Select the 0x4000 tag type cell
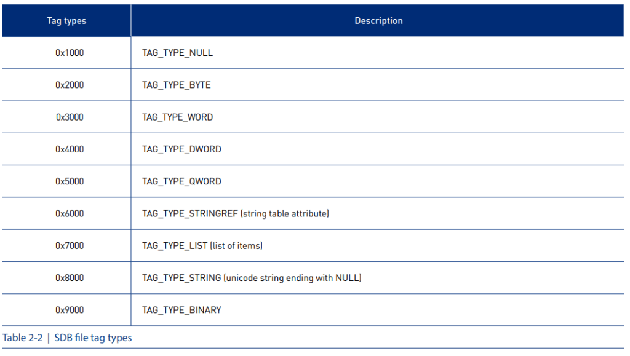Image resolution: width=630 pixels, height=356 pixels. pos(70,149)
